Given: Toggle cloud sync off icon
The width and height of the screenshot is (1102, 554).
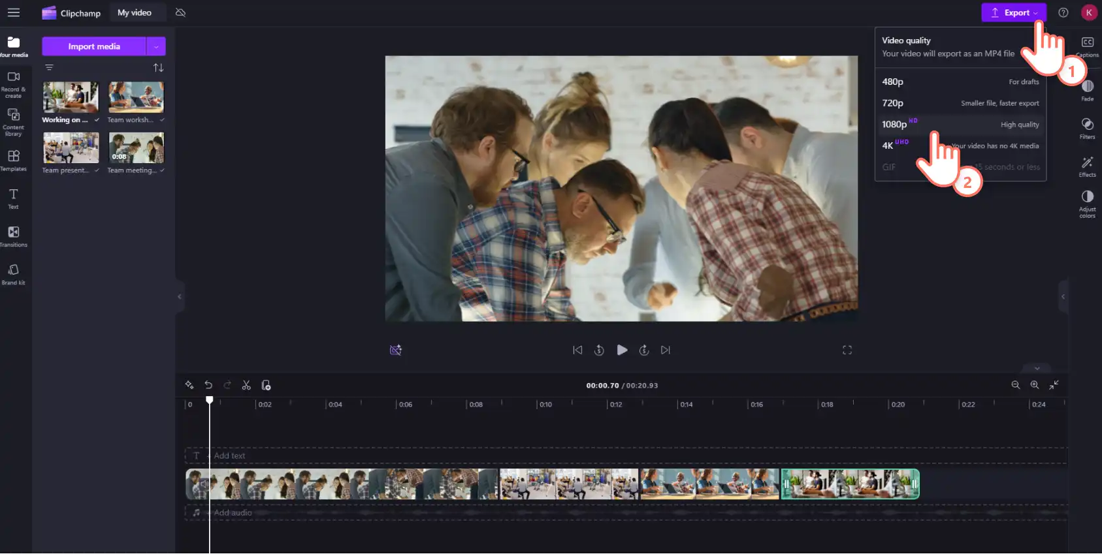Looking at the screenshot, I should [x=181, y=12].
